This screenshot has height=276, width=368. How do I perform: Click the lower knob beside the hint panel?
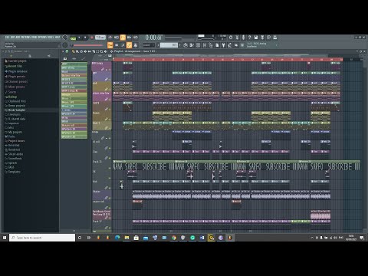pos(65,45)
